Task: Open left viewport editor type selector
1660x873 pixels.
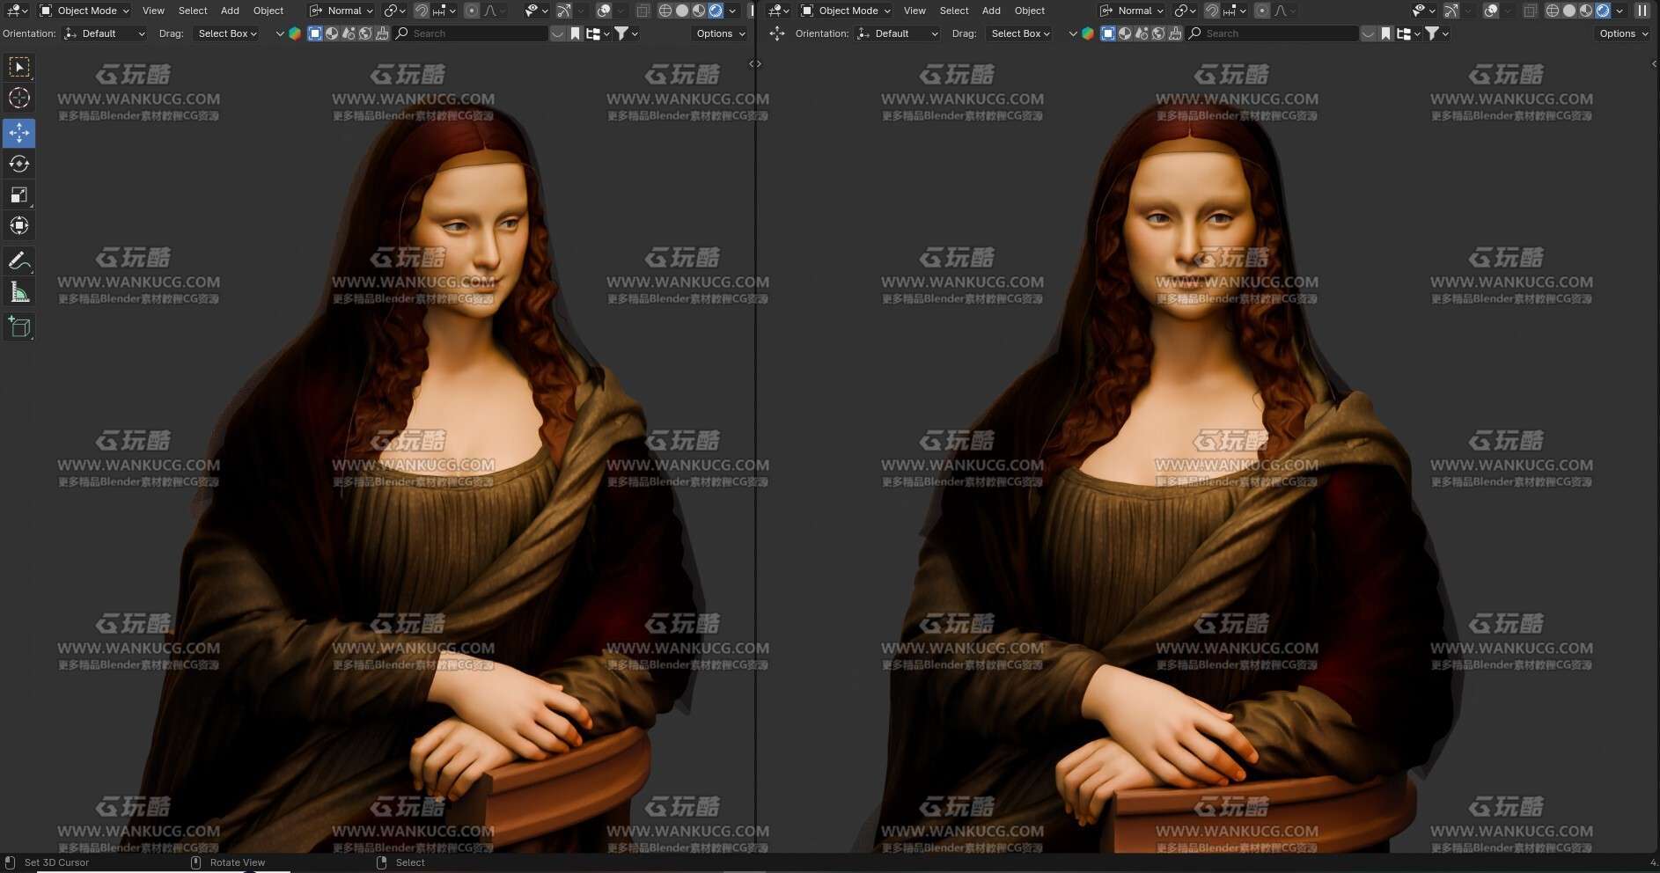Action: [17, 11]
